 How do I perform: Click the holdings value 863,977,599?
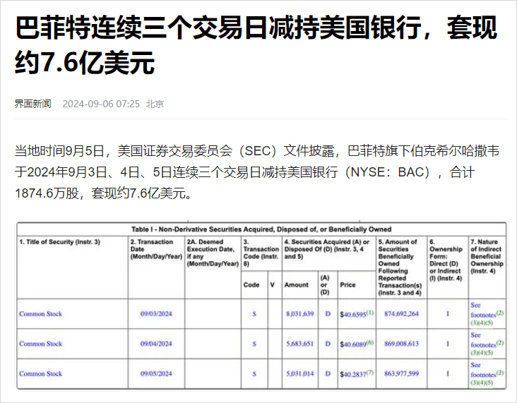pos(401,373)
